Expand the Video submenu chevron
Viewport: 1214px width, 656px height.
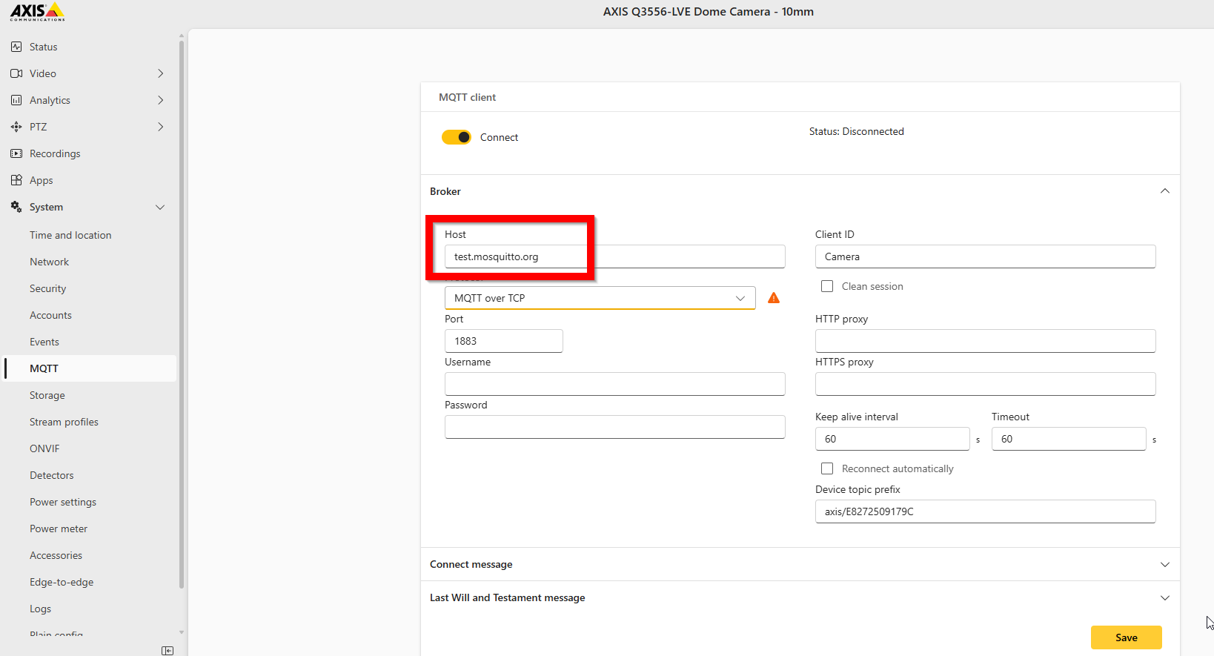tap(161, 73)
